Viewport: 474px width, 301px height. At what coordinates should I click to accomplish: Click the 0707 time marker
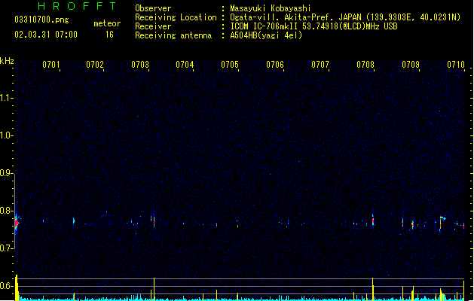pos(320,65)
